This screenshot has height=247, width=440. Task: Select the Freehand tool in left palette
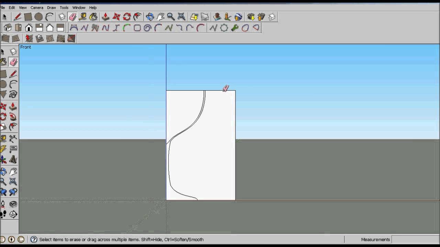(x=13, y=94)
